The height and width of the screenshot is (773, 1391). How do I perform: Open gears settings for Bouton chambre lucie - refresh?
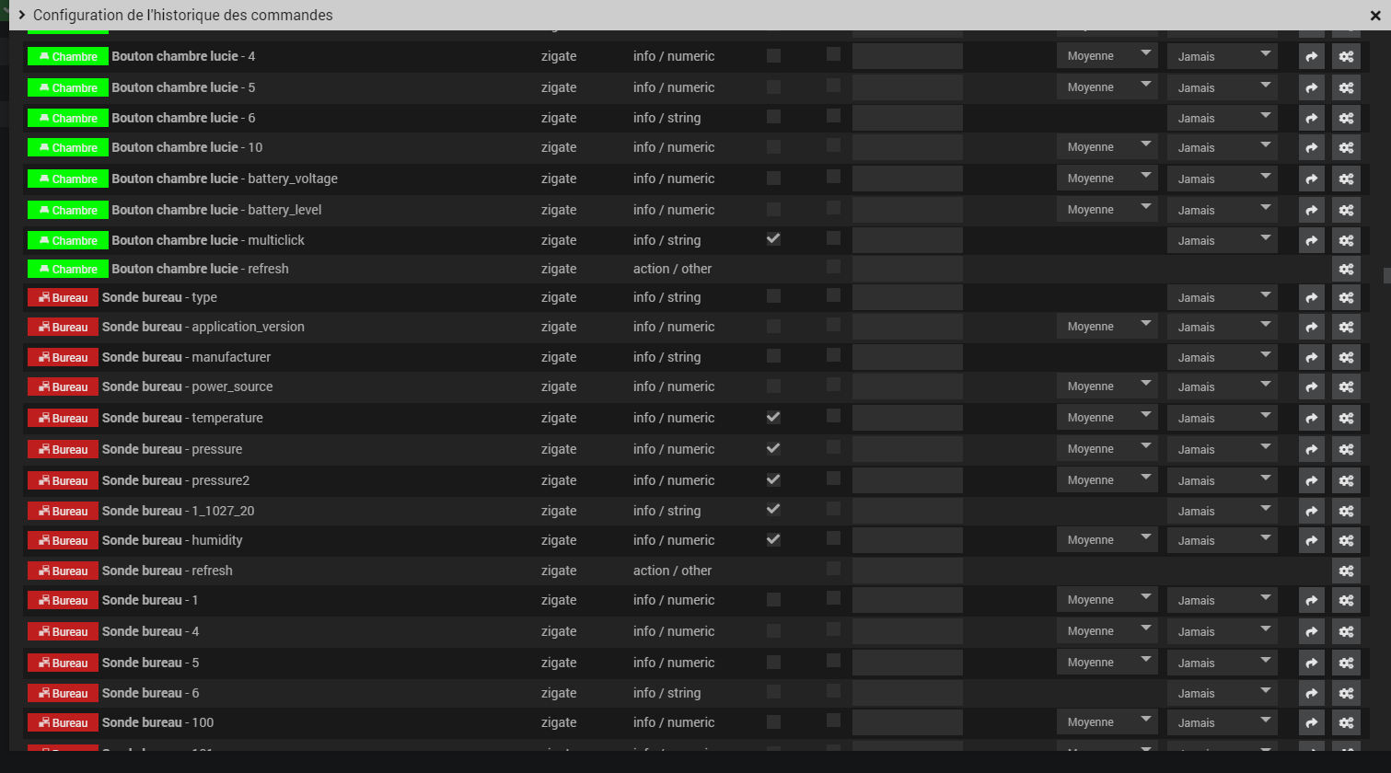pos(1346,269)
